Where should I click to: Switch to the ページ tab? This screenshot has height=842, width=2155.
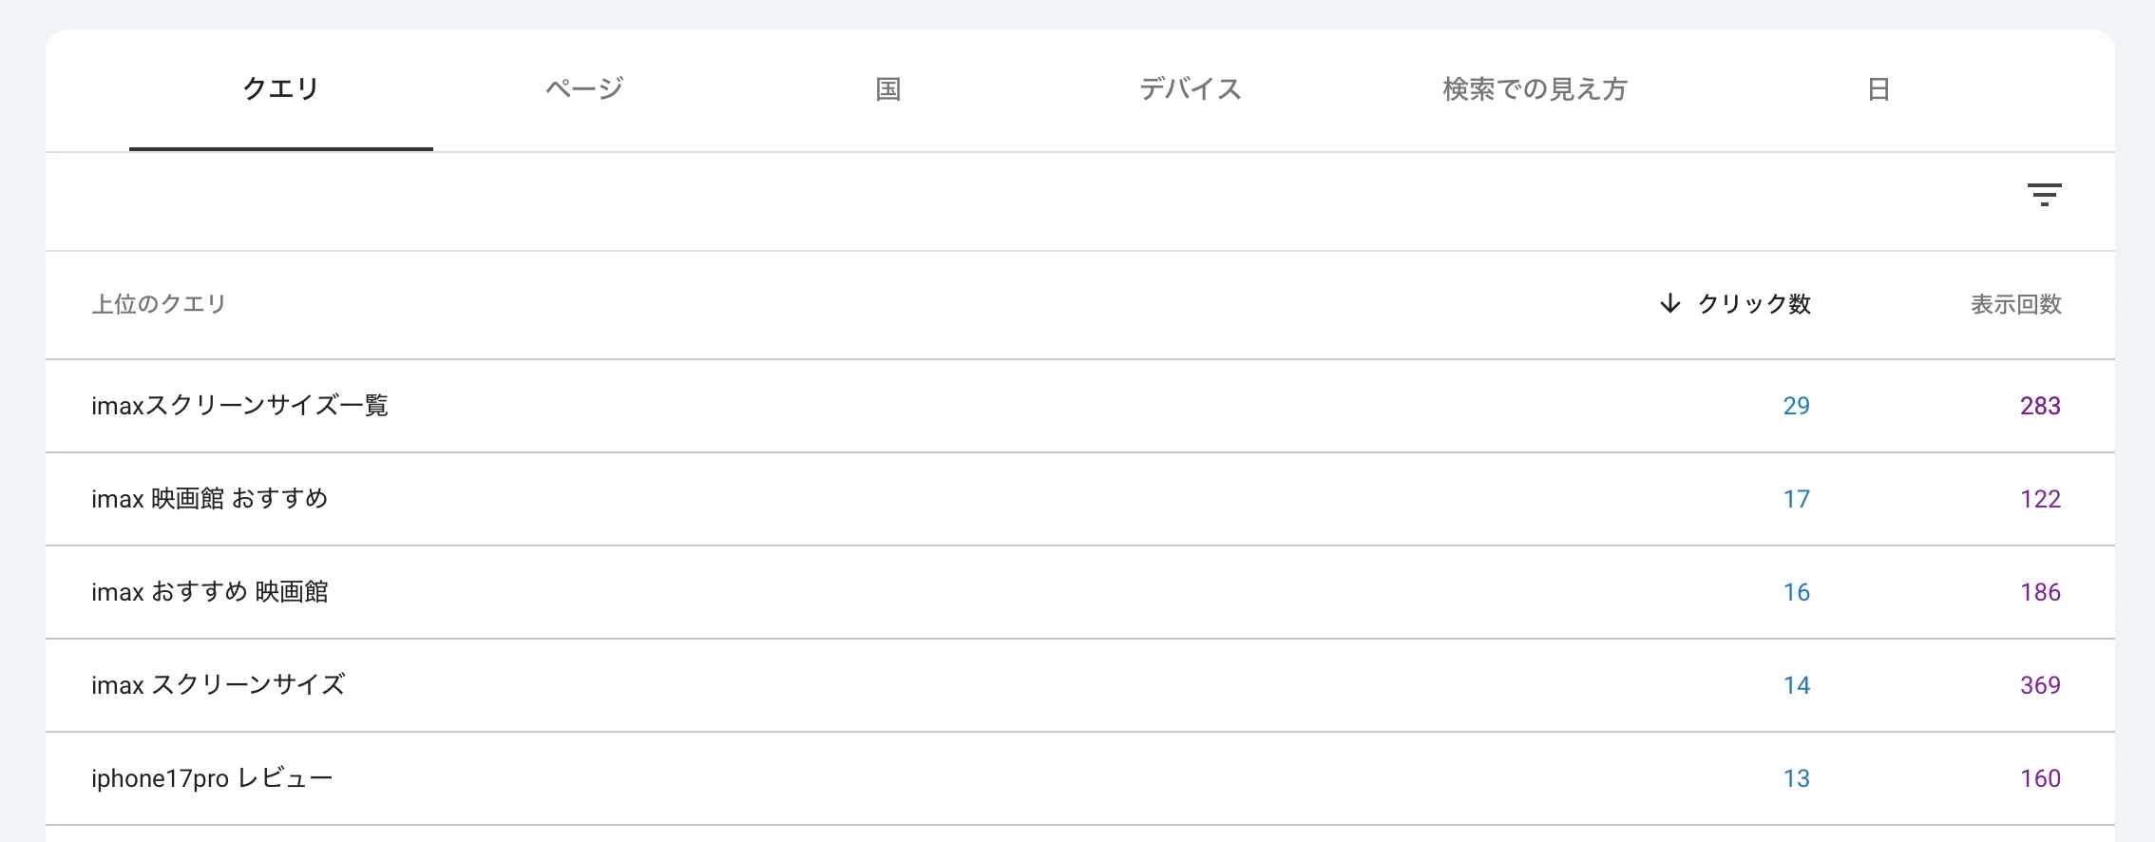(x=584, y=89)
